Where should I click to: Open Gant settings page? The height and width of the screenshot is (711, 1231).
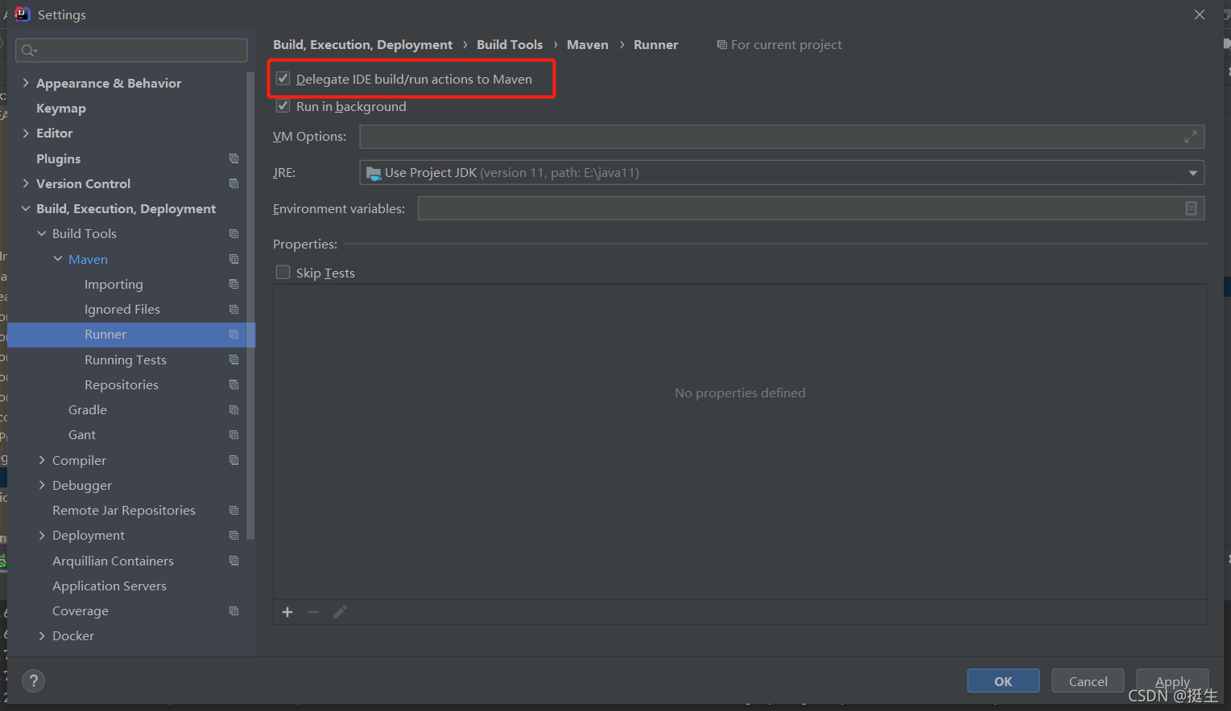click(82, 434)
